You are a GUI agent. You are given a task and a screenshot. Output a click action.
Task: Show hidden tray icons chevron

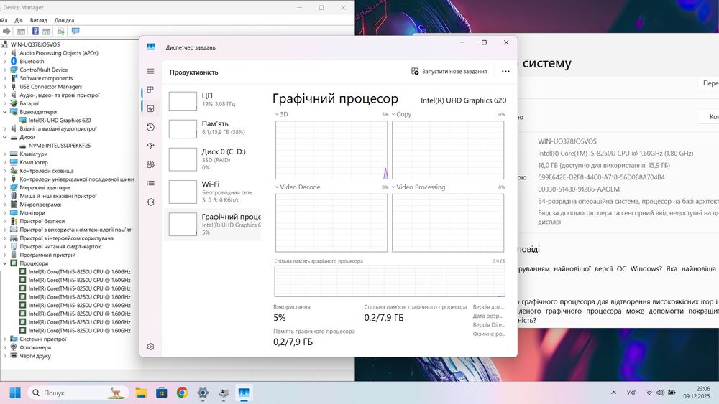[613, 393]
